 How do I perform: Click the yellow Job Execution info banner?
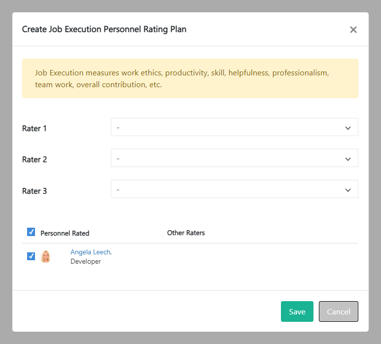[x=190, y=79]
